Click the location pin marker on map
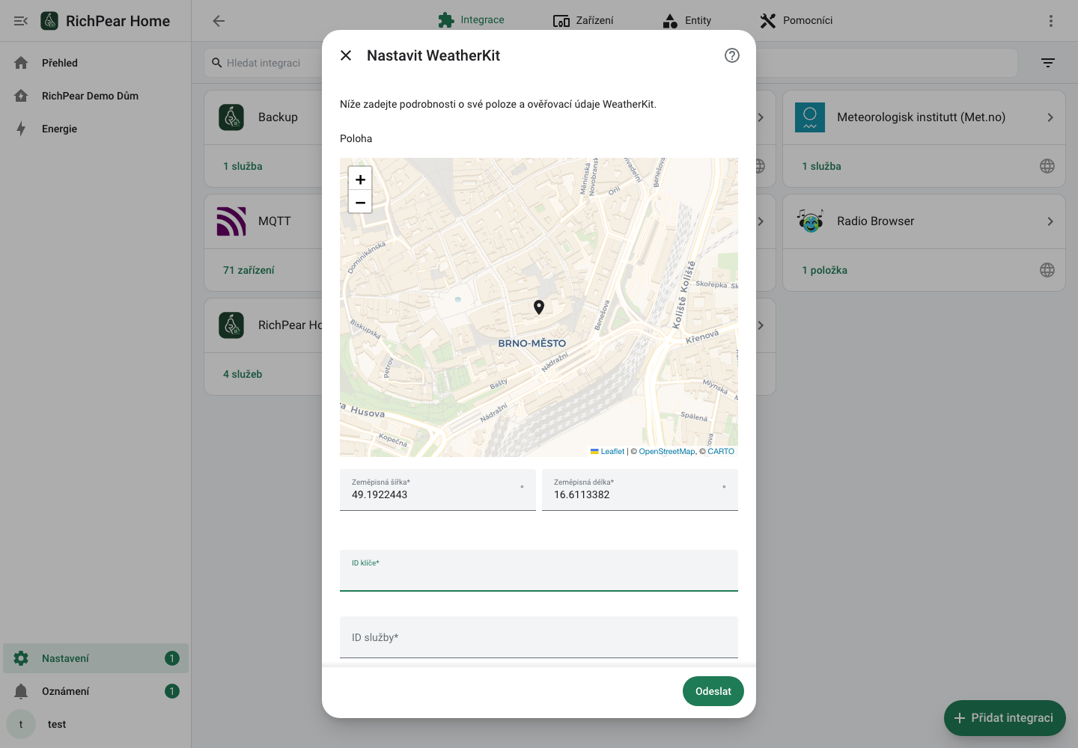The height and width of the screenshot is (748, 1078). [538, 307]
